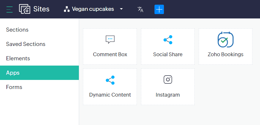The height and width of the screenshot is (125, 260).
Task: Click the Sites title text
Action: (41, 9)
